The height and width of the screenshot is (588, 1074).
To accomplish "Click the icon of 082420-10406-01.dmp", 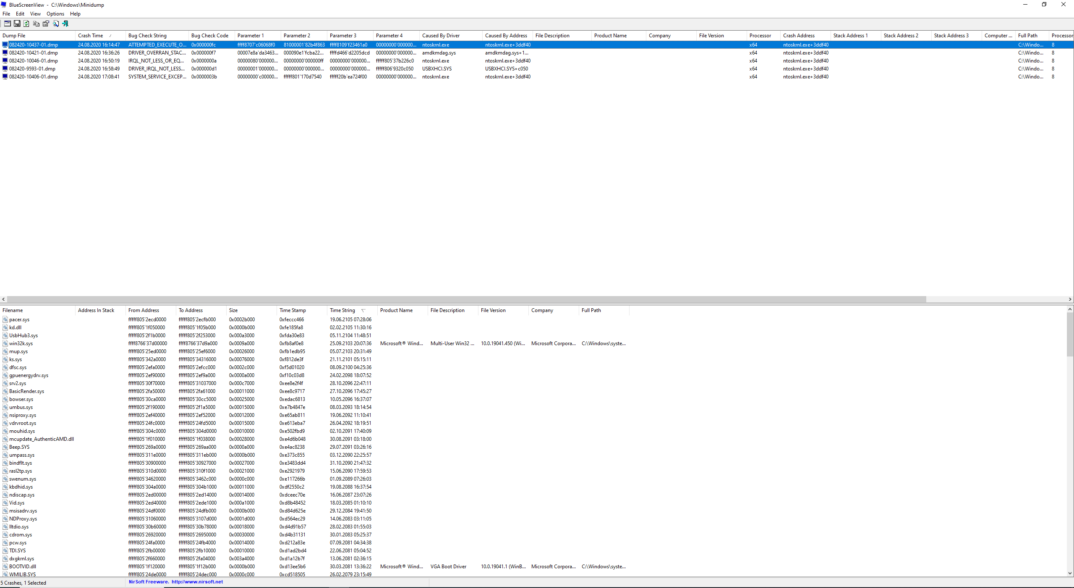I will 5,76.
